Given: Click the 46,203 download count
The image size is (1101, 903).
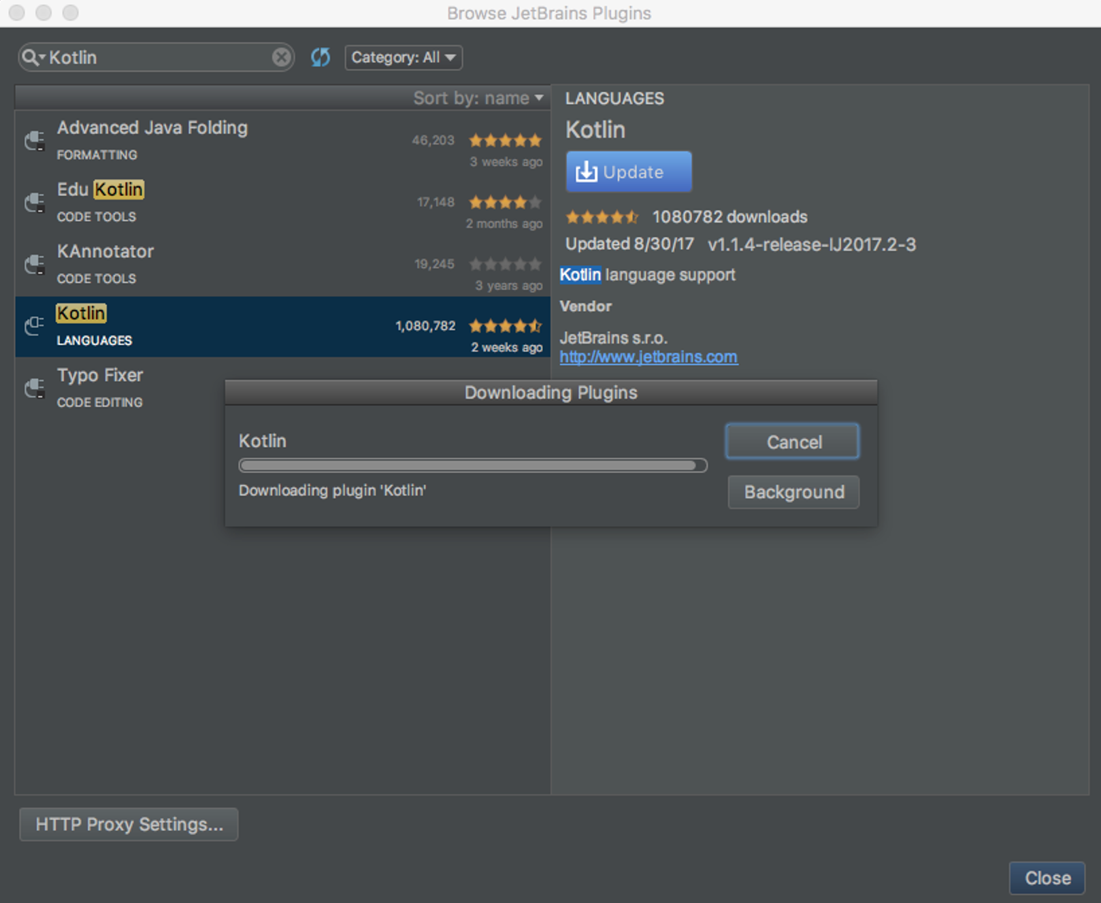Looking at the screenshot, I should click(x=433, y=141).
